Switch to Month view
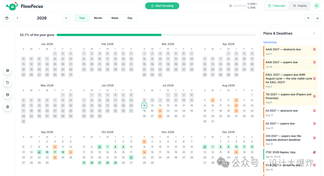Viewport: 324px width, 176px height. (x=98, y=18)
